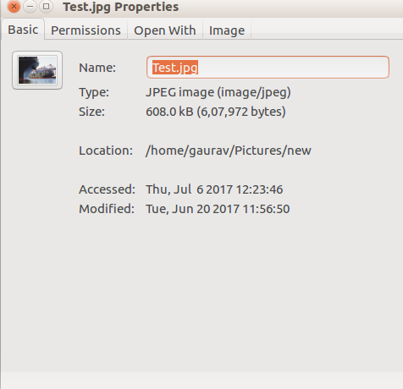Maximize the Properties window
This screenshot has height=389, width=403.
click(46, 6)
